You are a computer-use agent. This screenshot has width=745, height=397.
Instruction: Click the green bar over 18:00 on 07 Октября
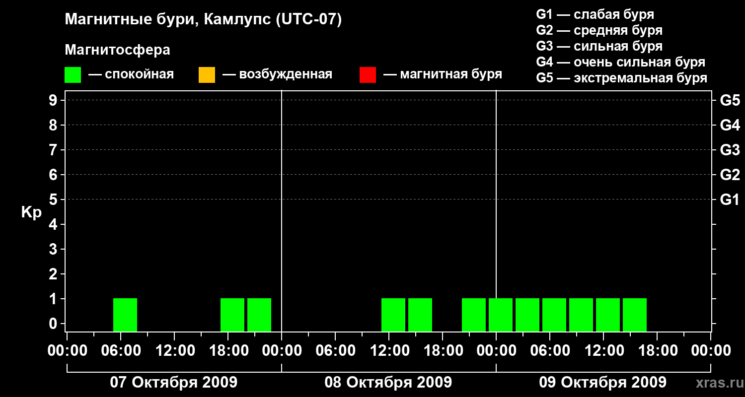tap(232, 315)
